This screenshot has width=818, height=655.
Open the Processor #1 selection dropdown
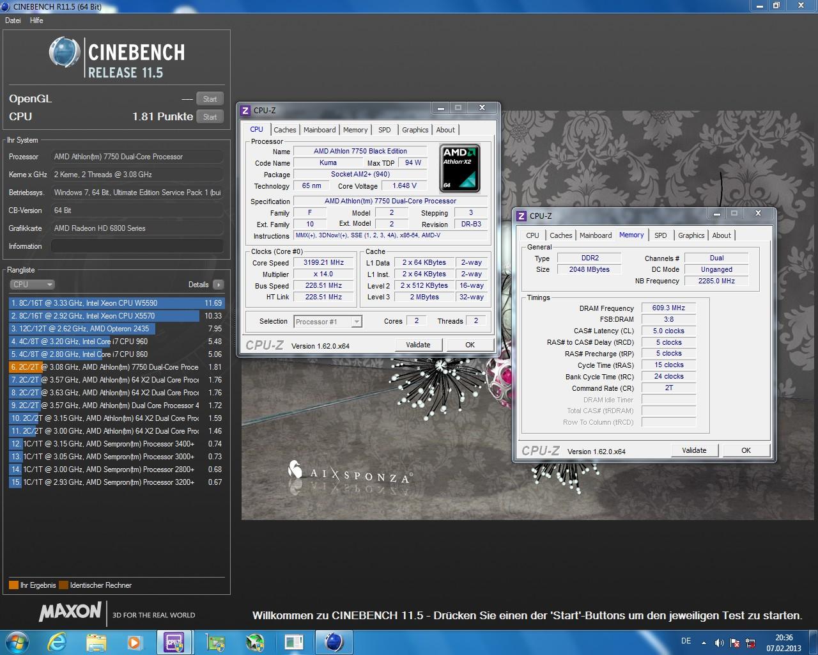(328, 321)
